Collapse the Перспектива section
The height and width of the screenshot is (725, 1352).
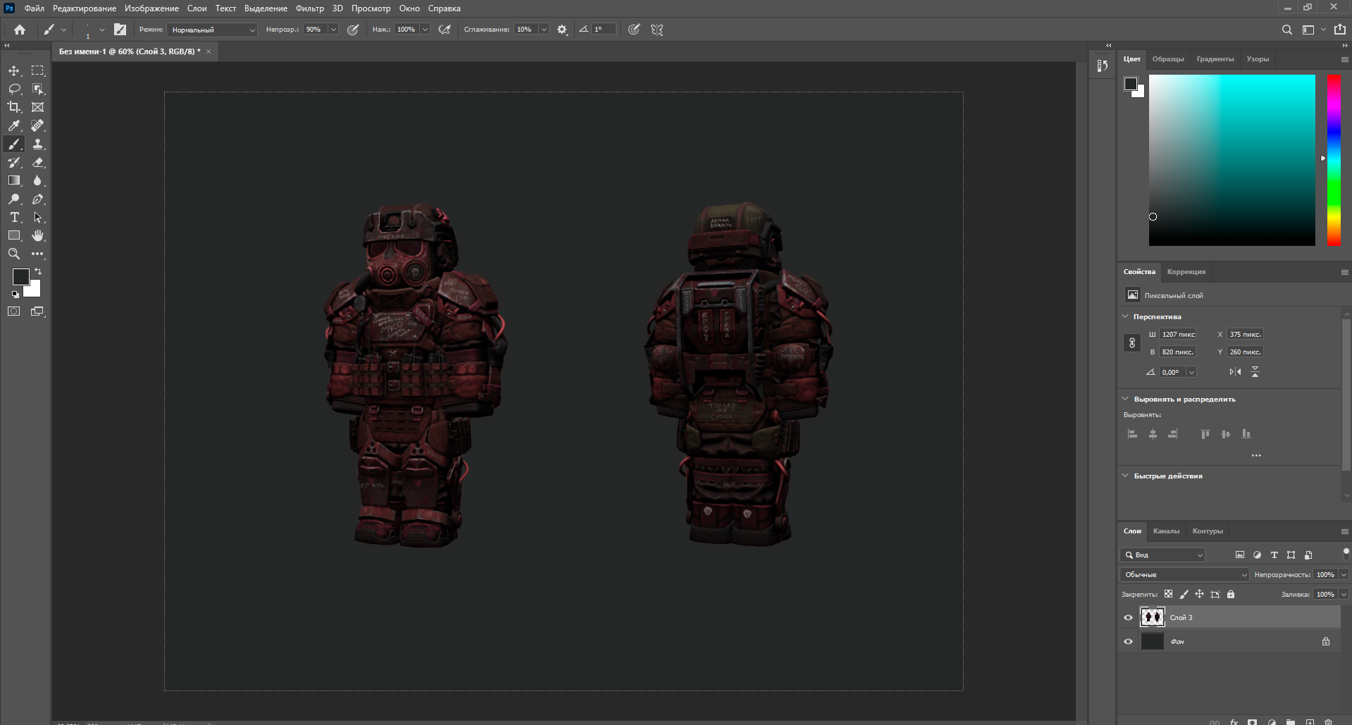[x=1125, y=316]
